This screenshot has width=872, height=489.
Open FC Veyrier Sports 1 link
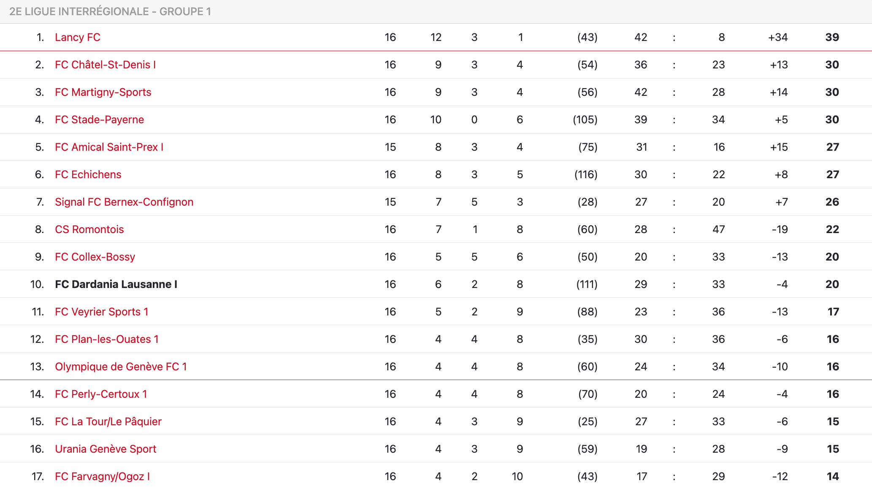pyautogui.click(x=101, y=312)
